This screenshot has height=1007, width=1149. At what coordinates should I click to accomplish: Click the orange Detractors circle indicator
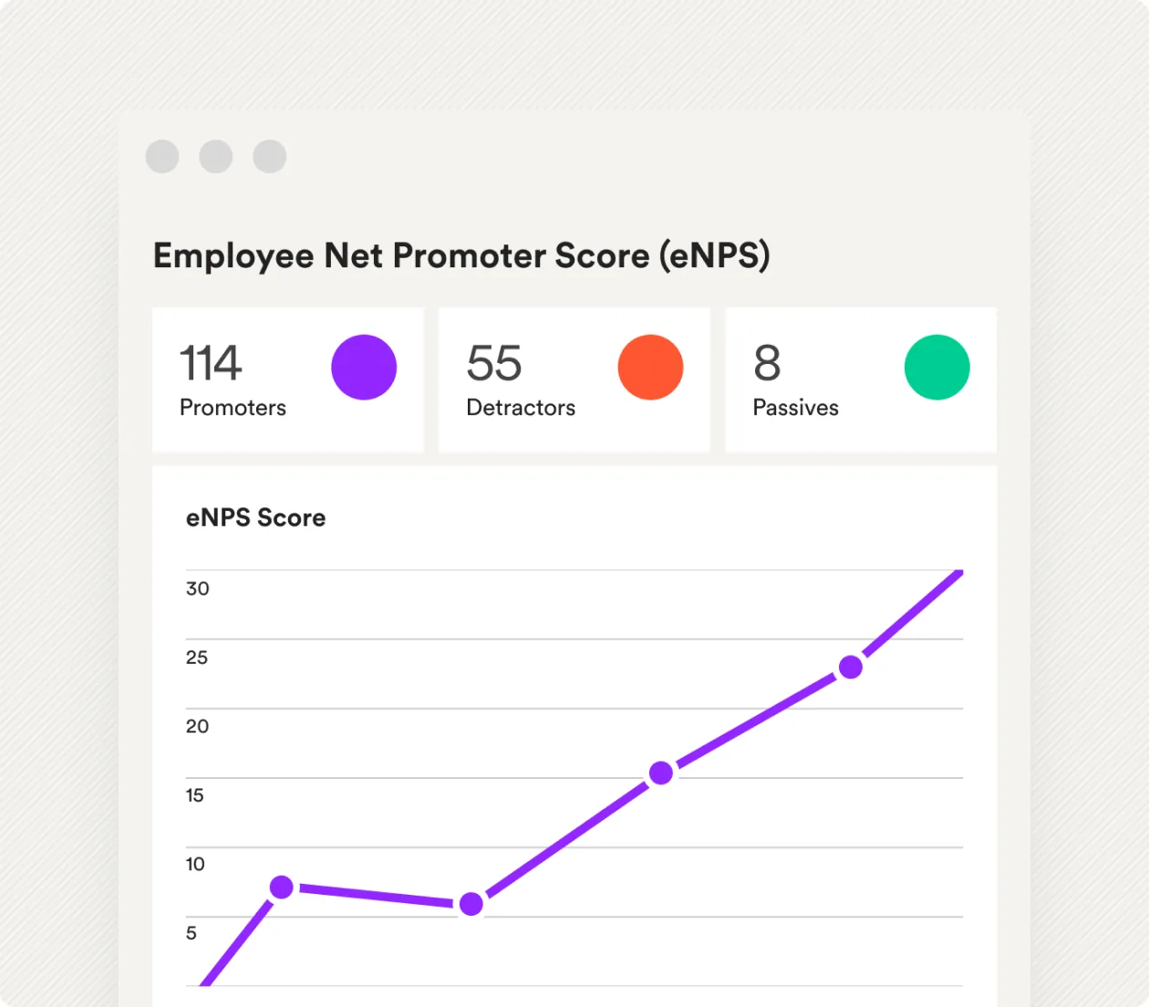coord(650,368)
